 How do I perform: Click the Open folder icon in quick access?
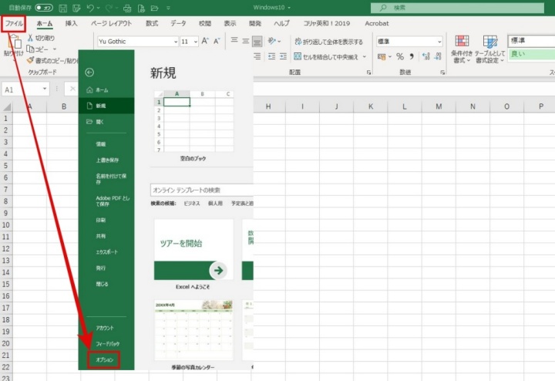click(x=154, y=8)
